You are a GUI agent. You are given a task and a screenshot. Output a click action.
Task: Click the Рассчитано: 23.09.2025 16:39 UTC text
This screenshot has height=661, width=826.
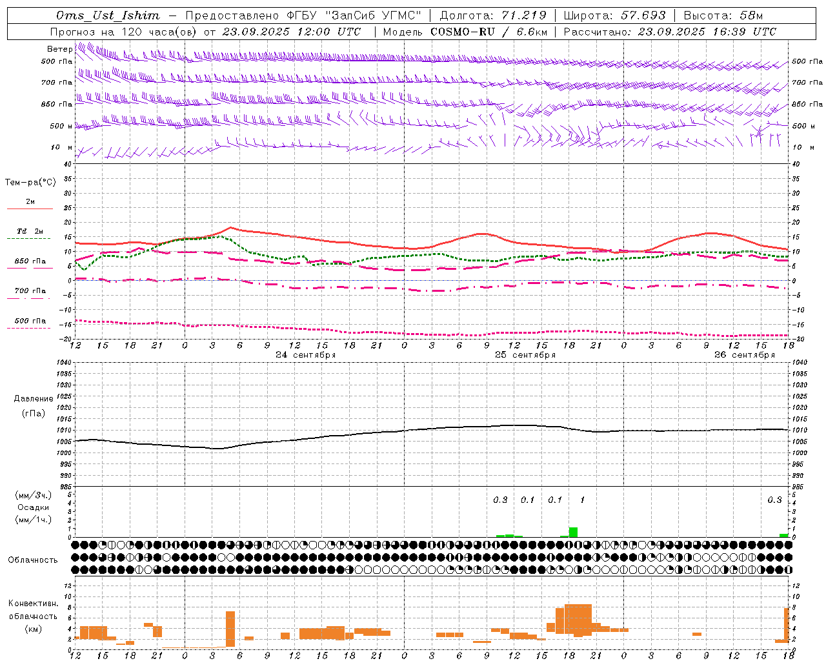click(670, 32)
